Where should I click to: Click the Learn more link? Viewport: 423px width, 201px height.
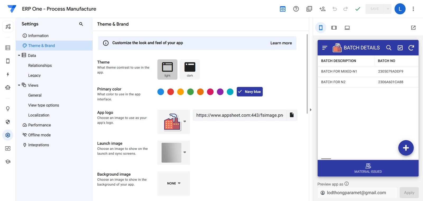281,43
